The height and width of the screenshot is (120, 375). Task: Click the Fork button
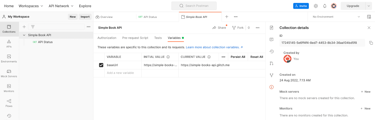pyautogui.click(x=238, y=28)
